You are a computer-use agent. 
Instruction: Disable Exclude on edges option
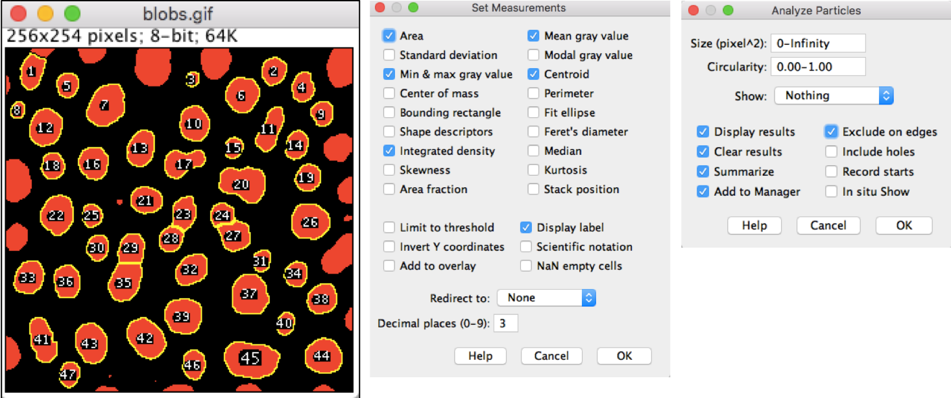point(832,132)
